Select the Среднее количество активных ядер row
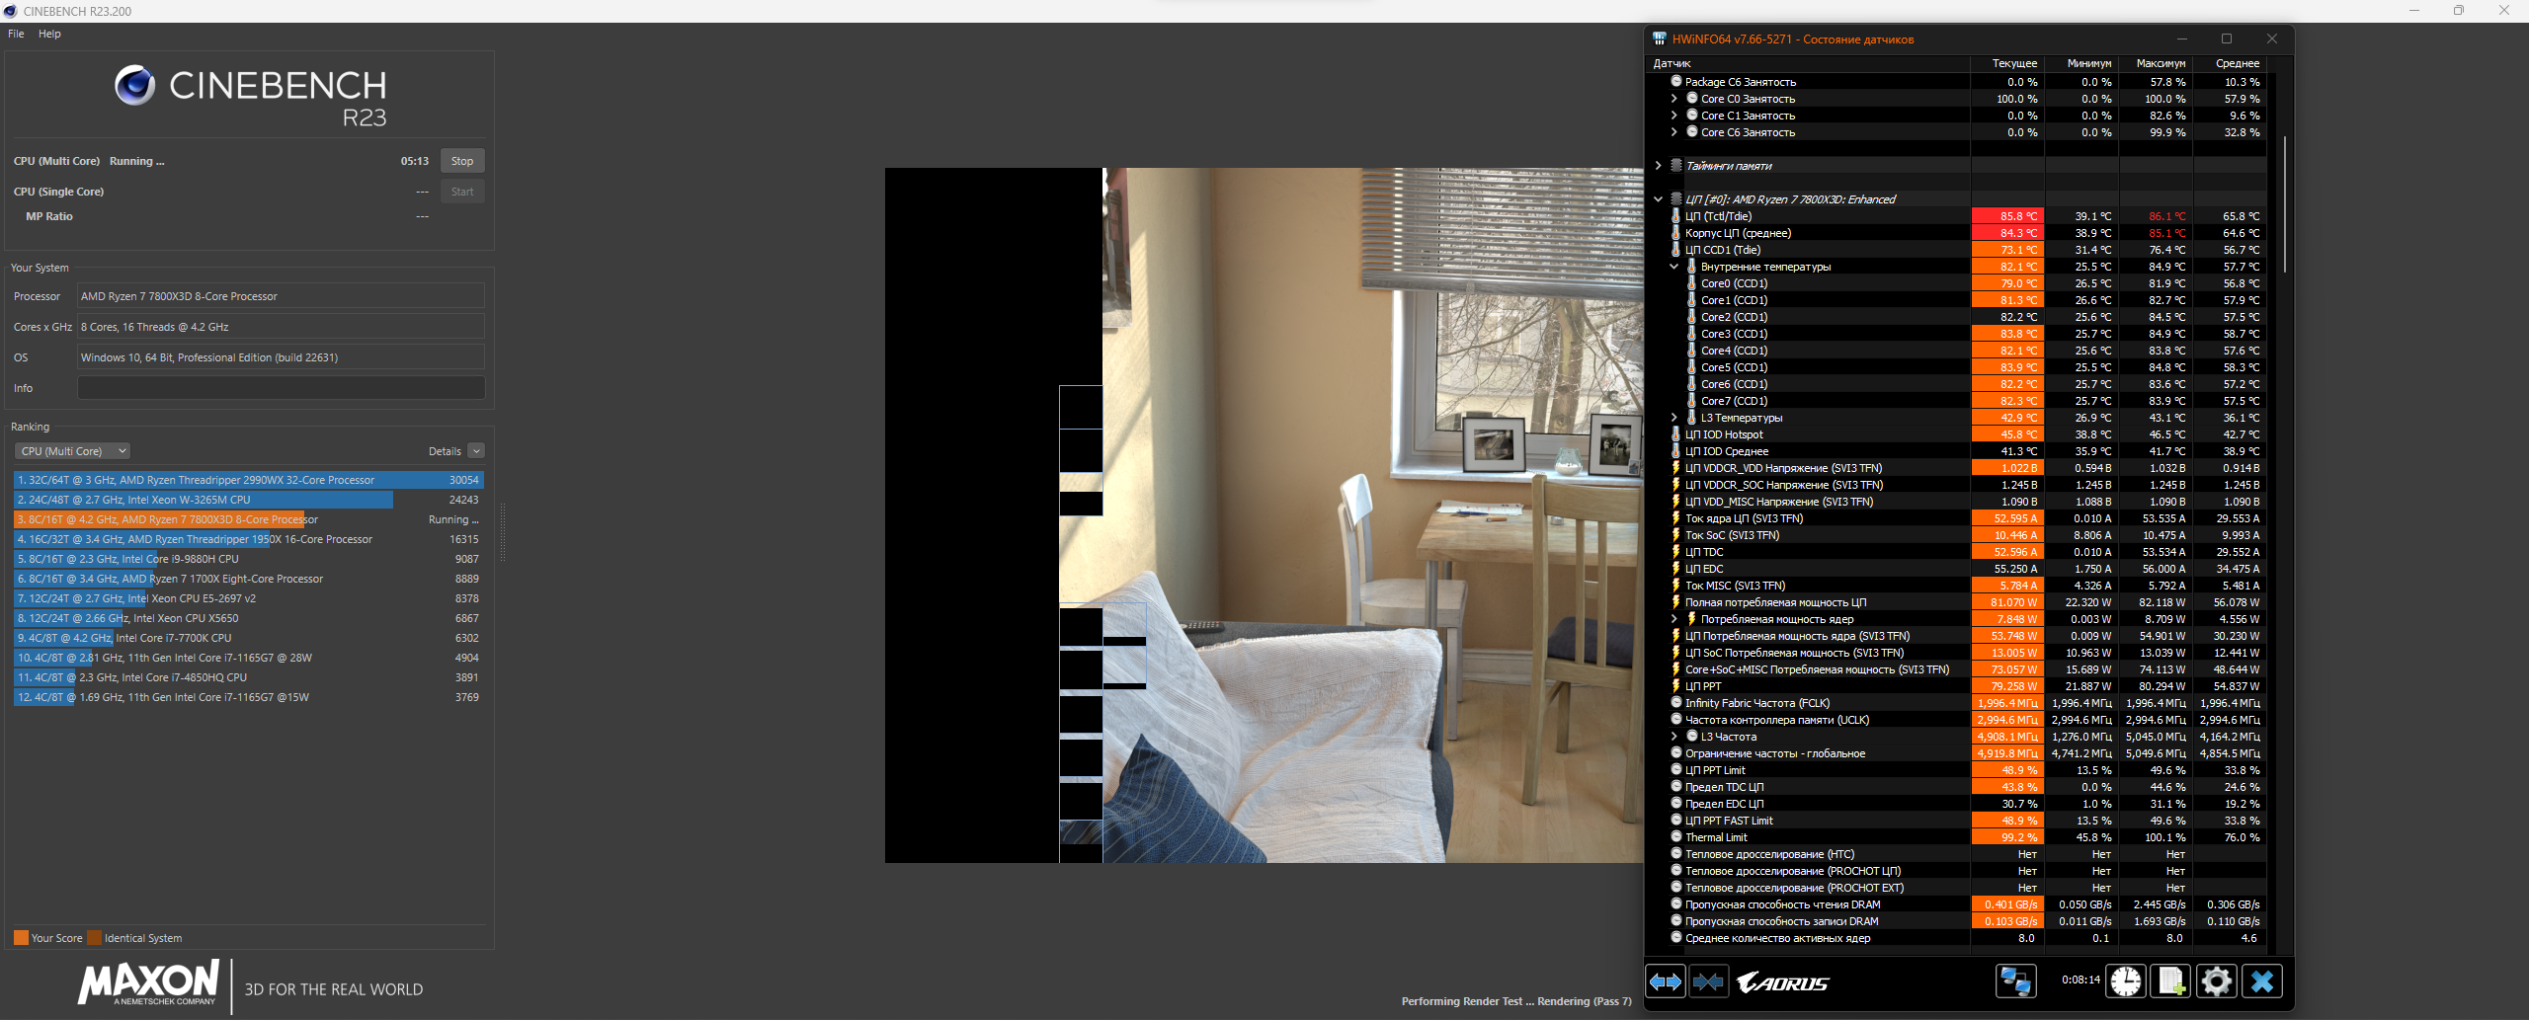The width and height of the screenshot is (2529, 1020). pos(1956,938)
